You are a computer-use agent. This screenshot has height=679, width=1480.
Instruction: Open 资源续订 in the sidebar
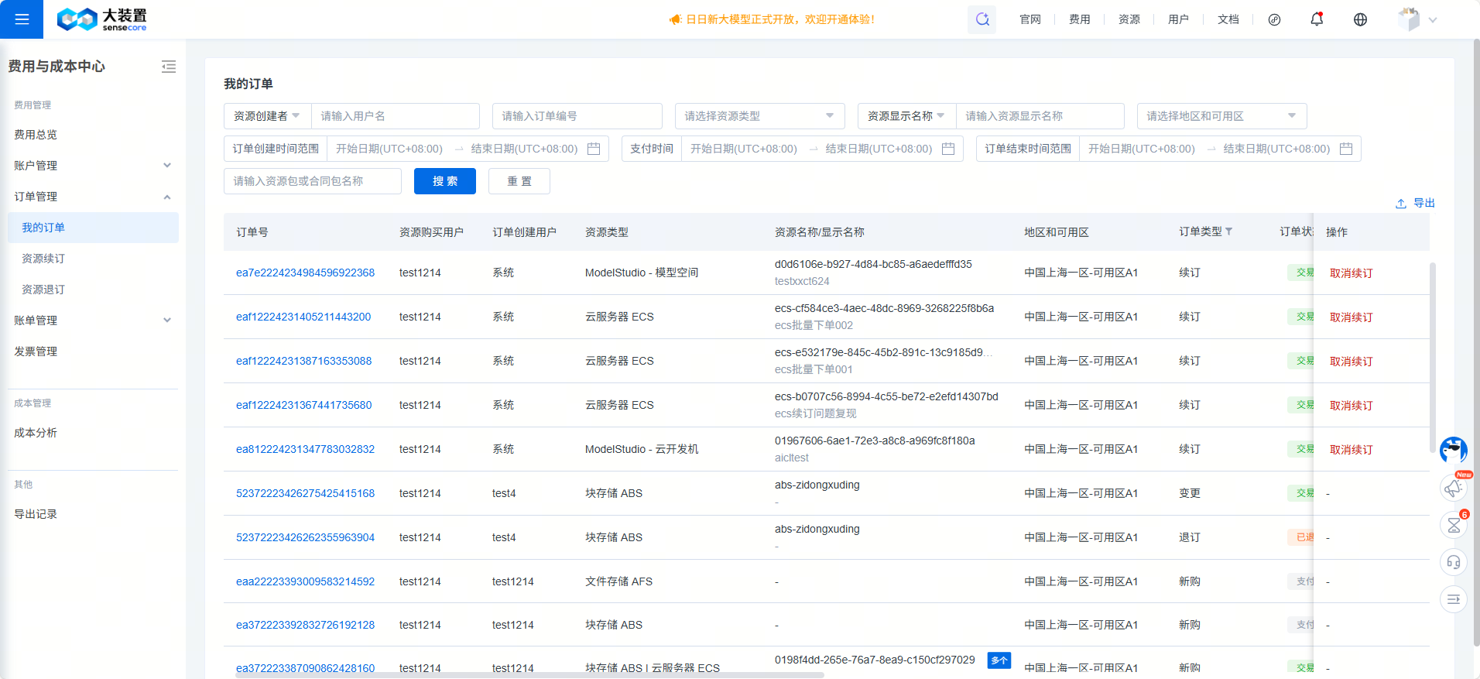point(43,259)
